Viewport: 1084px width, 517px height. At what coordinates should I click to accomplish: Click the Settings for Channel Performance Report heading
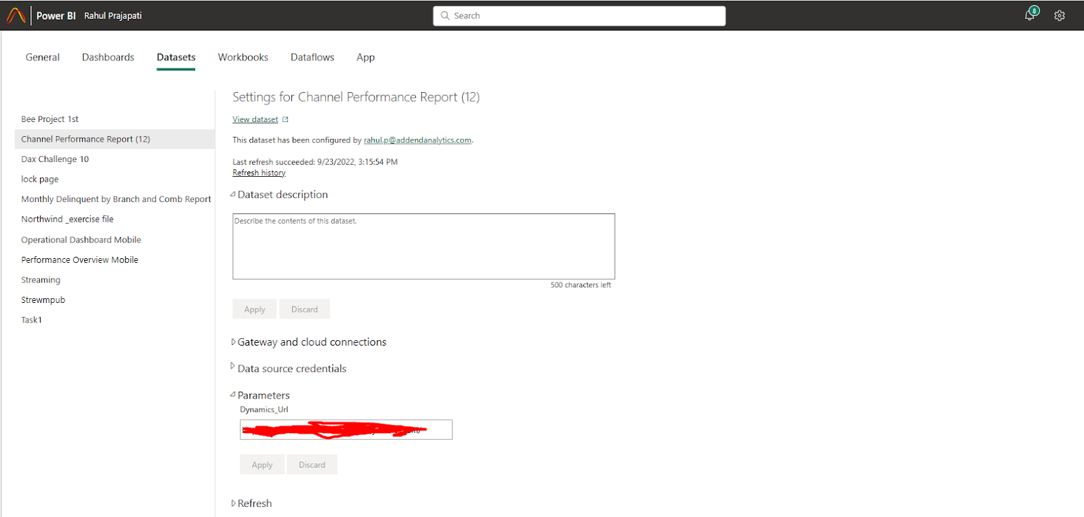click(x=356, y=97)
